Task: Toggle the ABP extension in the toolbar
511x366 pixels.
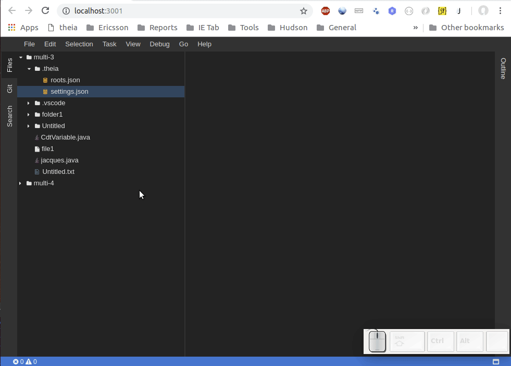Action: click(325, 10)
